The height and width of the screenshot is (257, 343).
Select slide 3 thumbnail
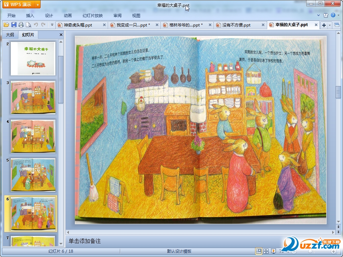coord(33,98)
